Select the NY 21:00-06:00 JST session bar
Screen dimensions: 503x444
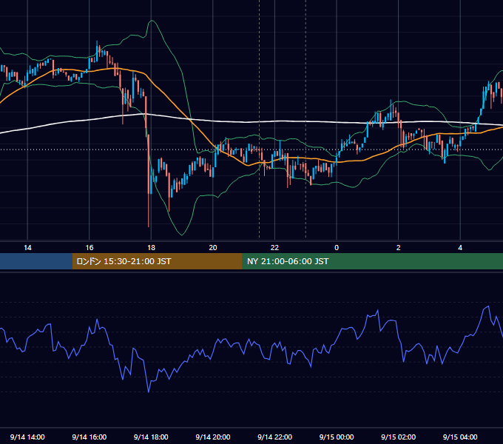pos(372,261)
